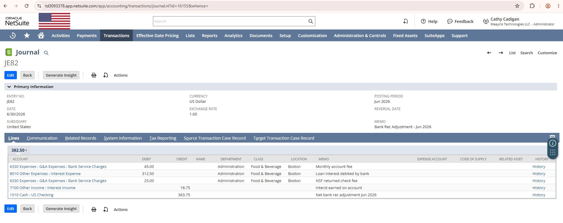Open History for NSF returned check fee line
Screen dimensions: 563x223
point(539,181)
